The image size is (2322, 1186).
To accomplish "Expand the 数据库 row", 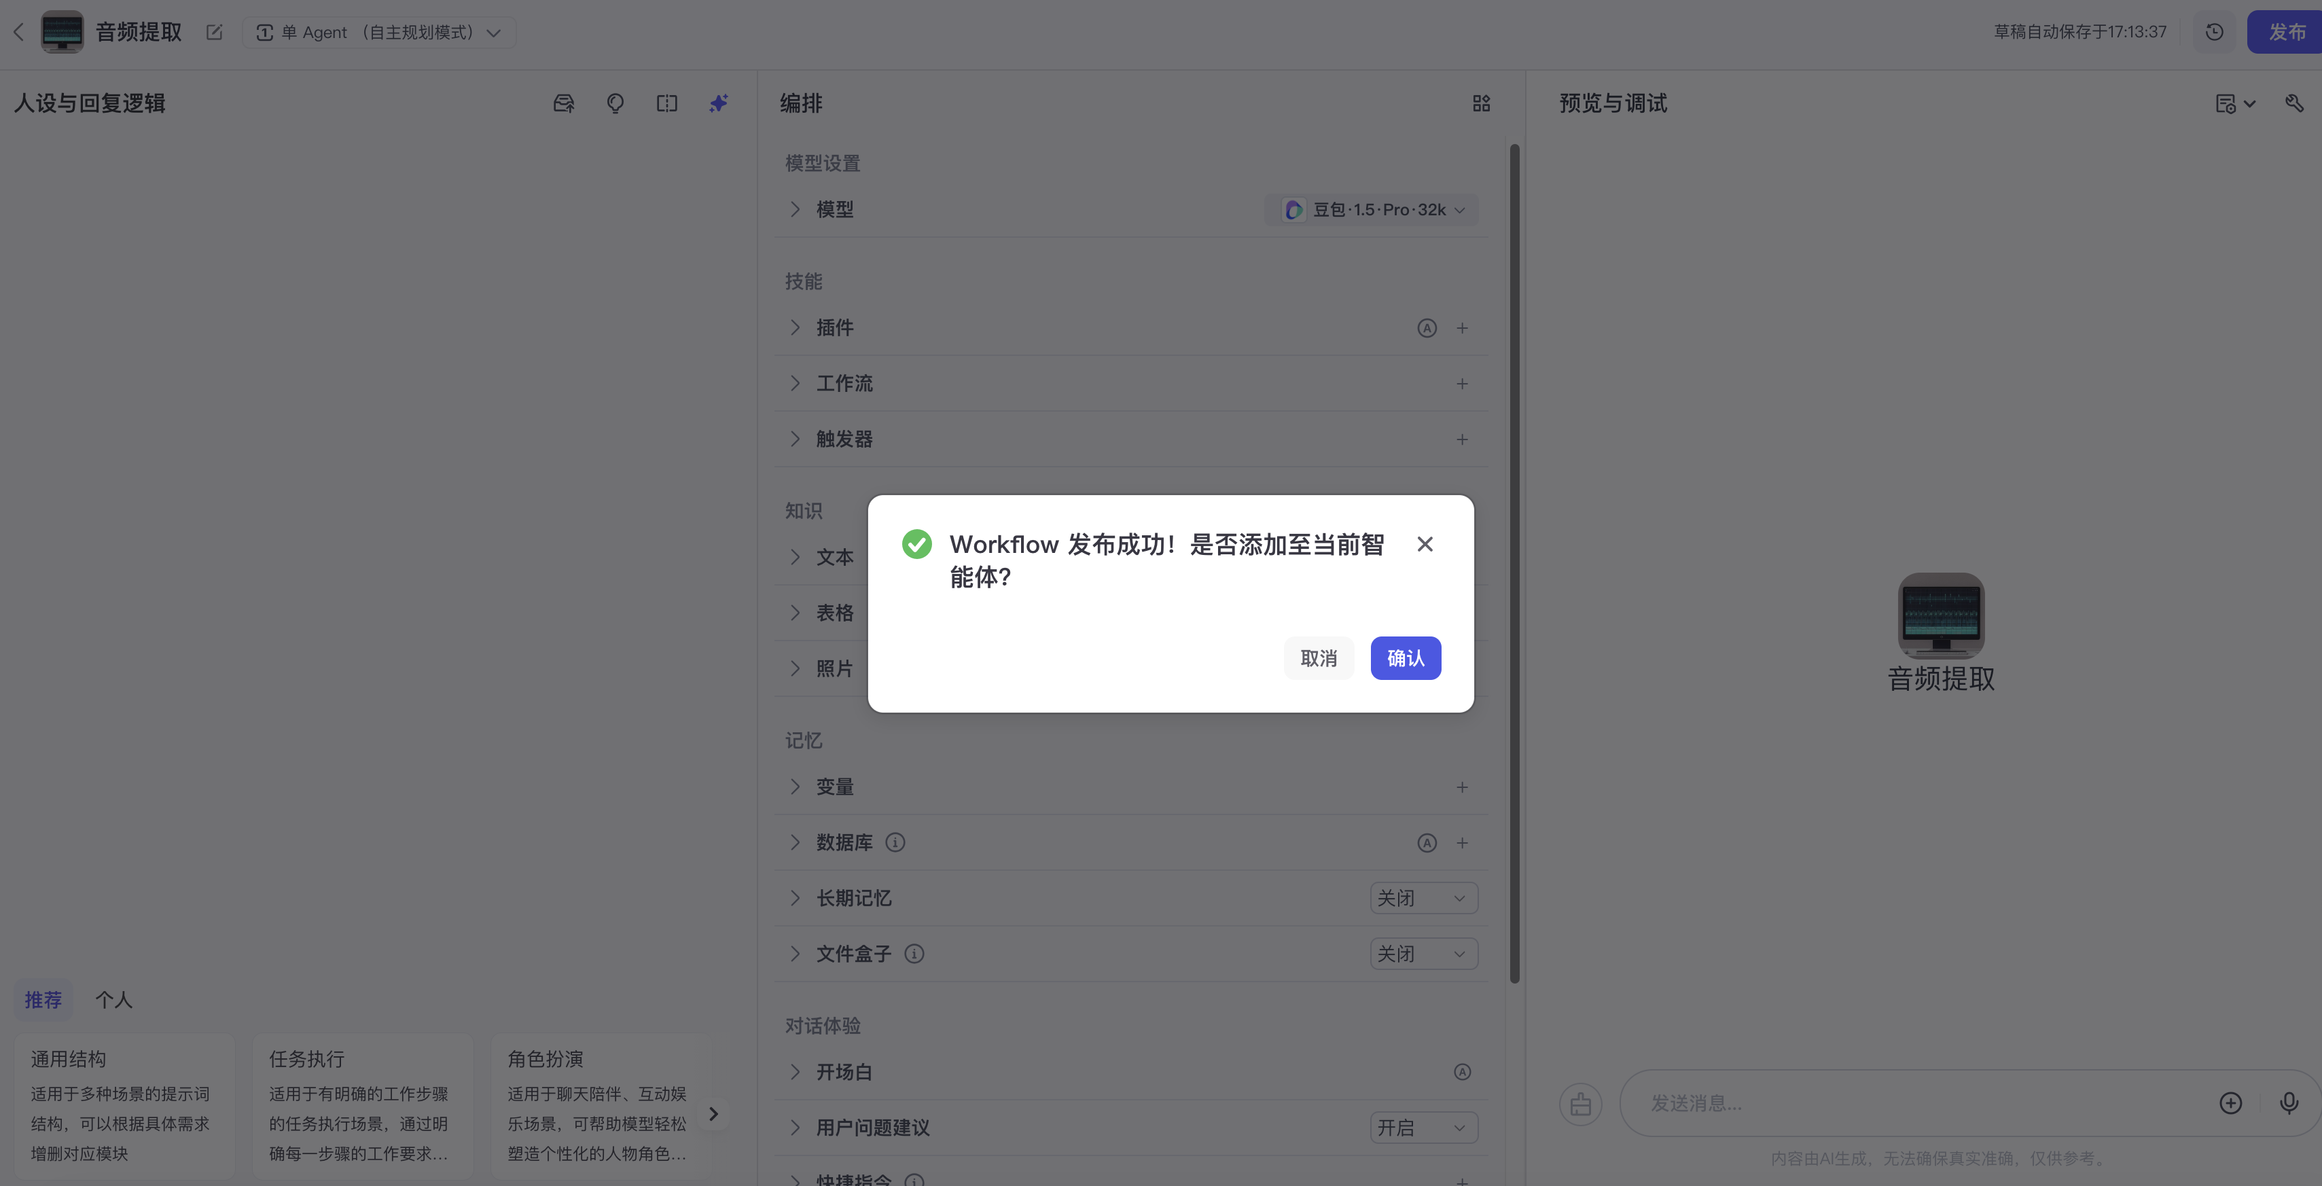I will click(795, 843).
